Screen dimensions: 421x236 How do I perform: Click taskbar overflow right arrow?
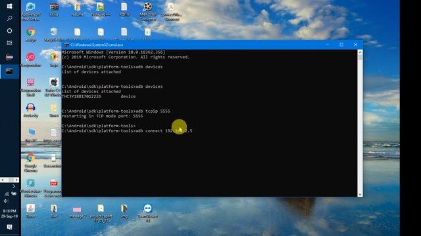coord(16,180)
